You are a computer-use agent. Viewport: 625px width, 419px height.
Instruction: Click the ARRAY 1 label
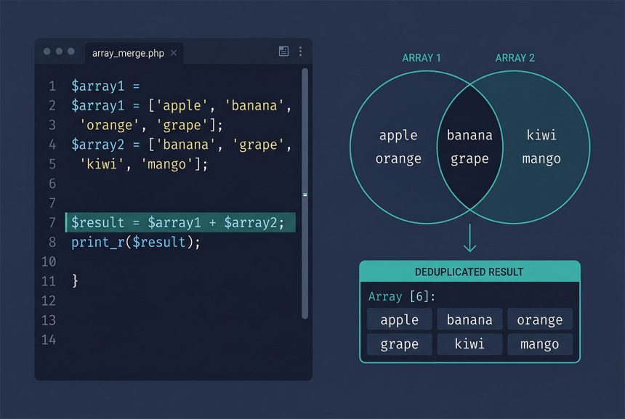click(x=422, y=58)
